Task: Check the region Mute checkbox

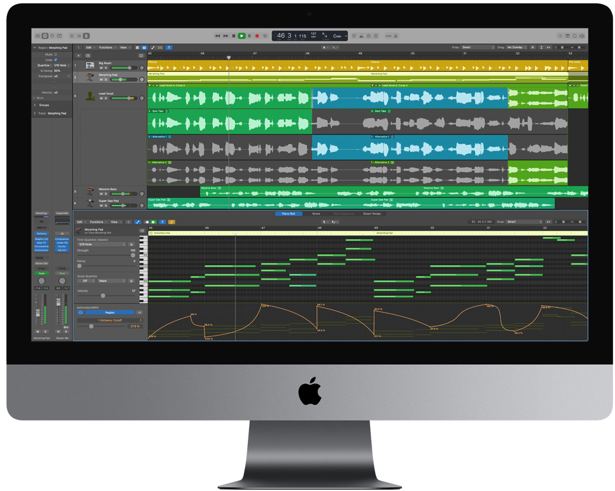Action: [56, 54]
